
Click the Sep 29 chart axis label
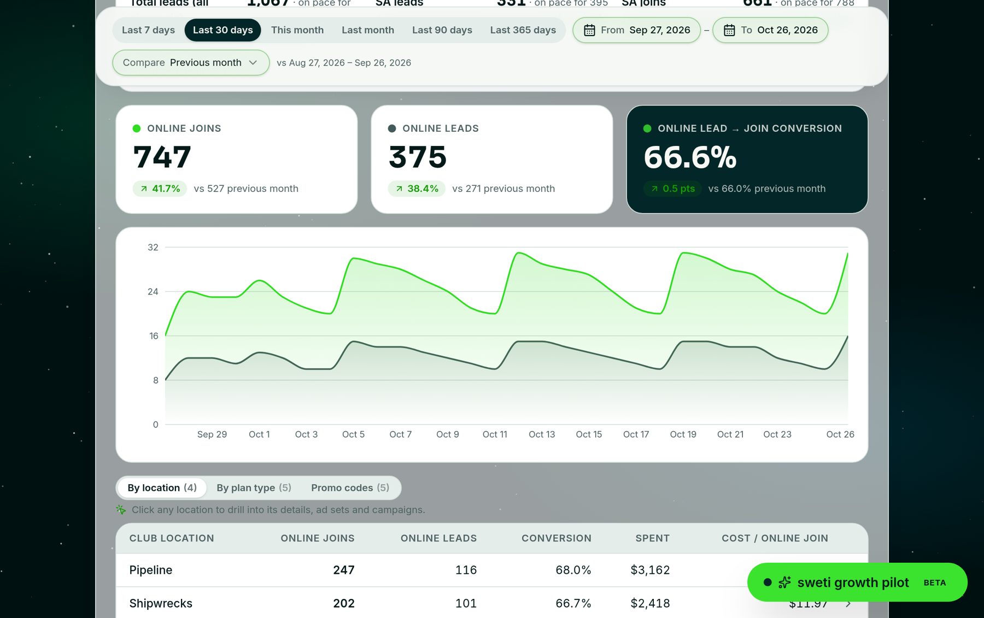212,434
